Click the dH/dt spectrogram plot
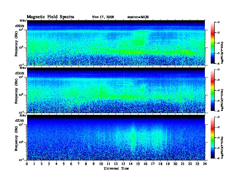This screenshot has width=244, height=188. 116,43
